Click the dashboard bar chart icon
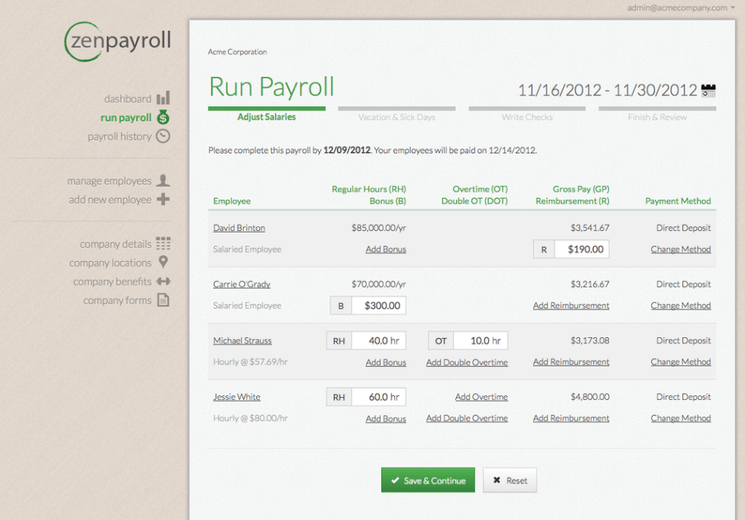Viewport: 745px width, 520px height. tap(163, 99)
